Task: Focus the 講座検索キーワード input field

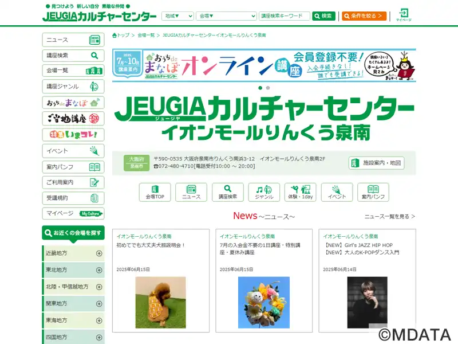Action: coord(284,16)
